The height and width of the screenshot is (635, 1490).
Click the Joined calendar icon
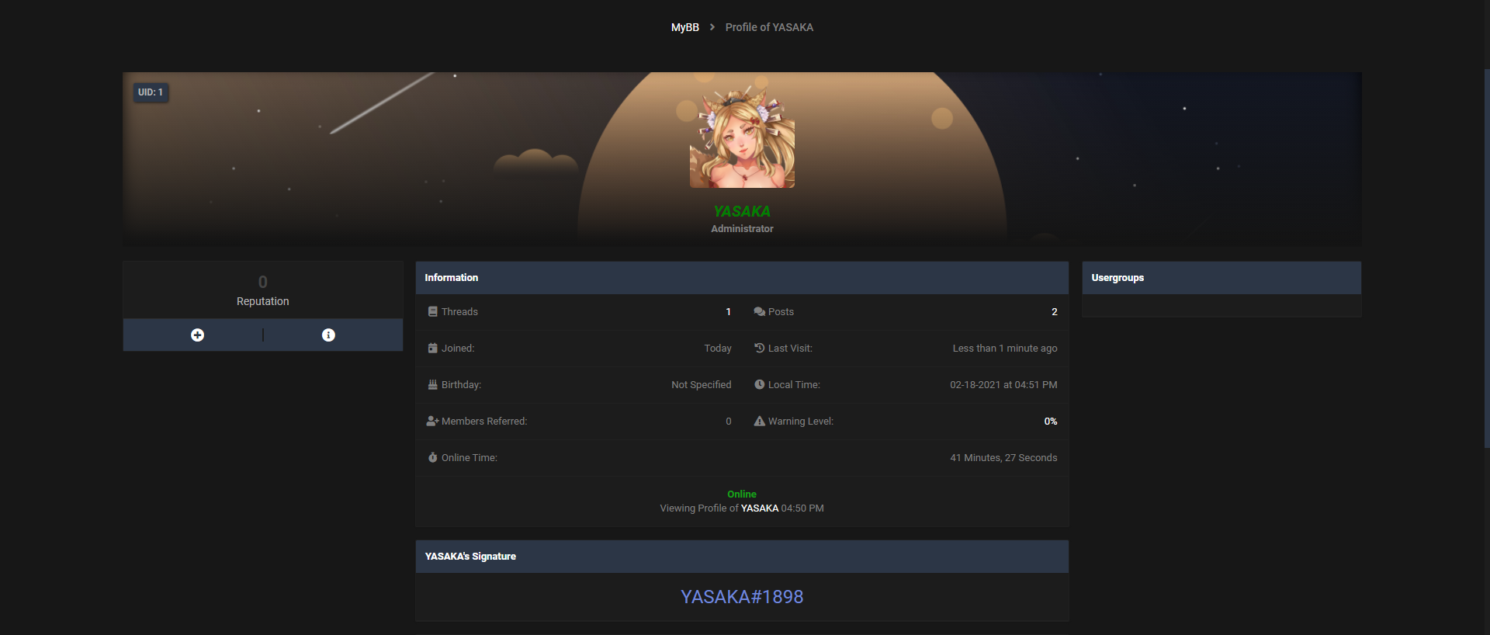pos(432,348)
